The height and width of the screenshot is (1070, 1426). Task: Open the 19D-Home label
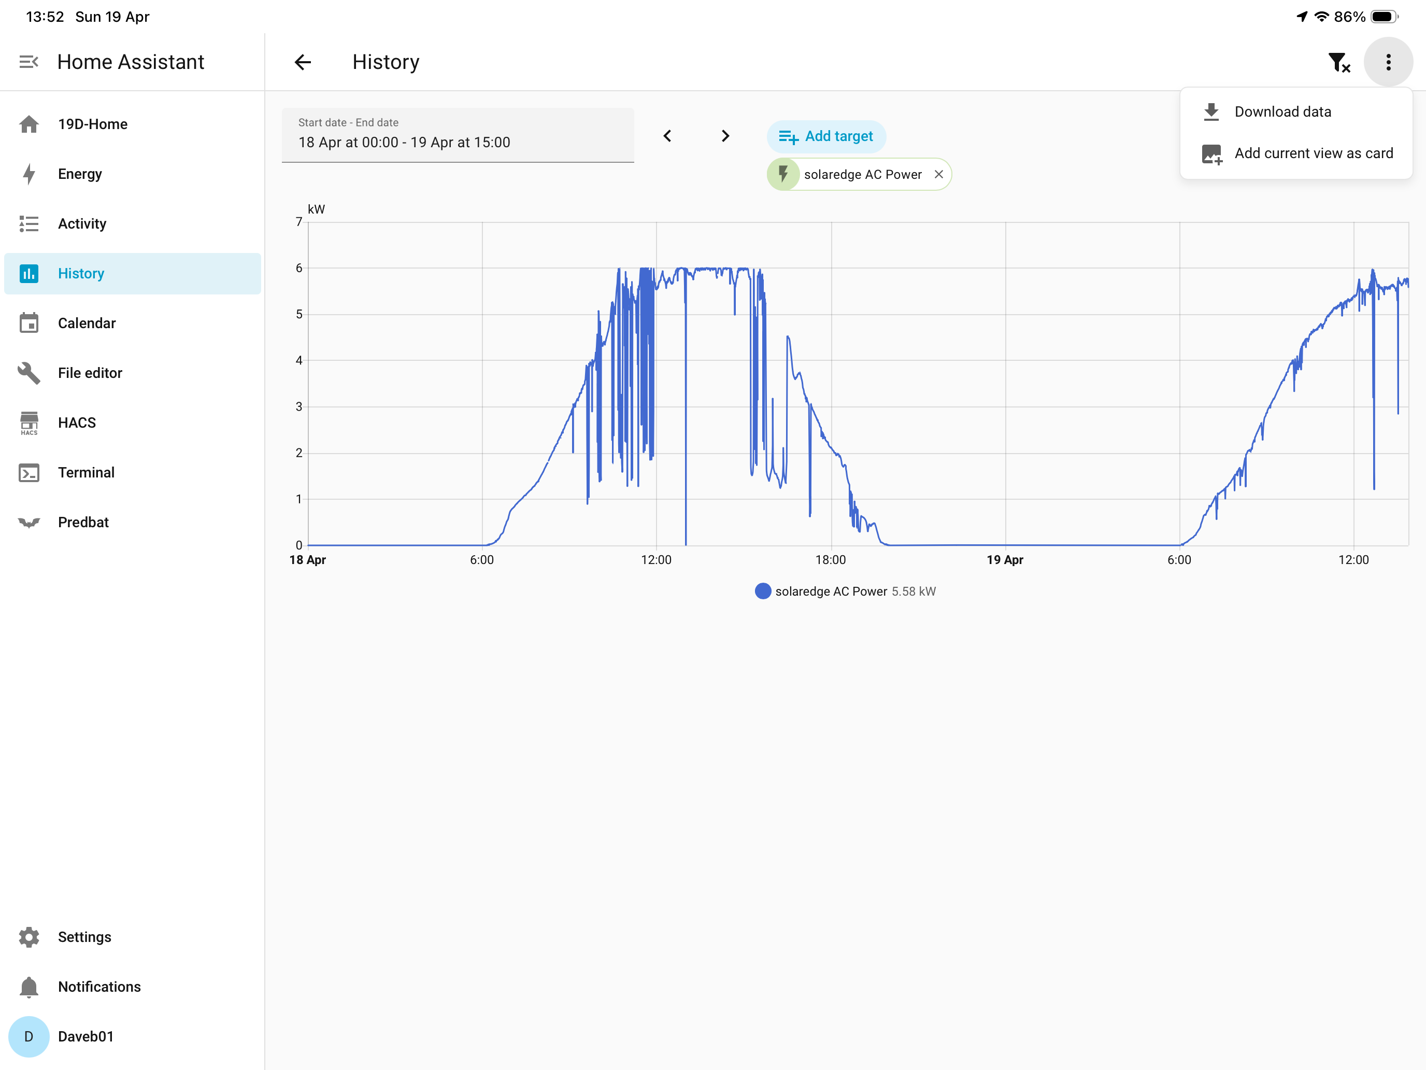(93, 124)
